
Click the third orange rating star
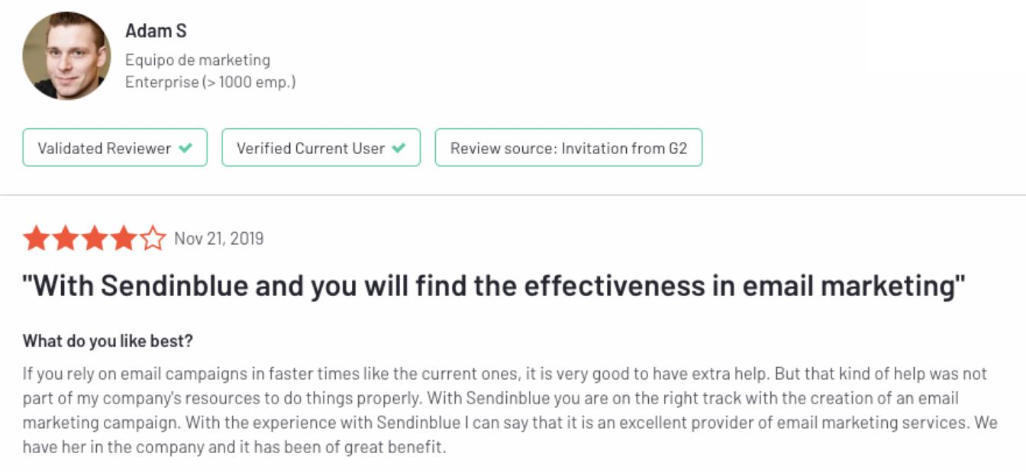click(95, 239)
